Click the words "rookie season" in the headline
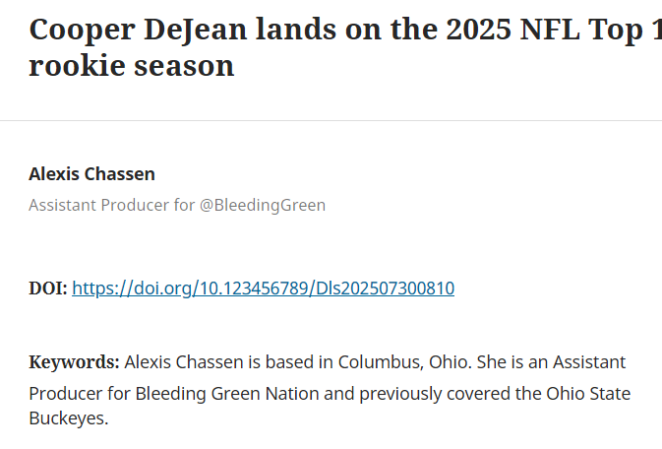 (x=131, y=66)
